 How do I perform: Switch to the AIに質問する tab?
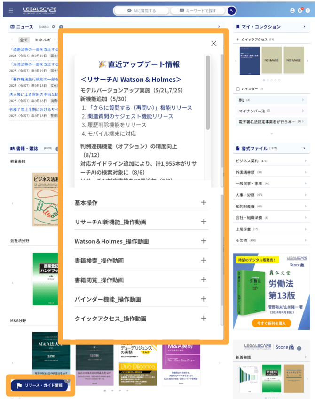(142, 10)
